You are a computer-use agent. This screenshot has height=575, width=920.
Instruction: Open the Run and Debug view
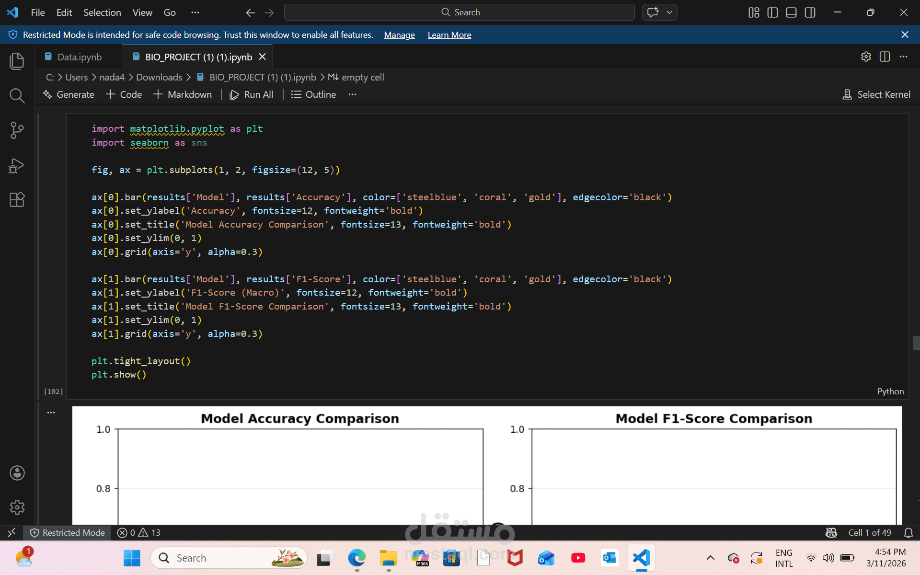click(x=17, y=165)
